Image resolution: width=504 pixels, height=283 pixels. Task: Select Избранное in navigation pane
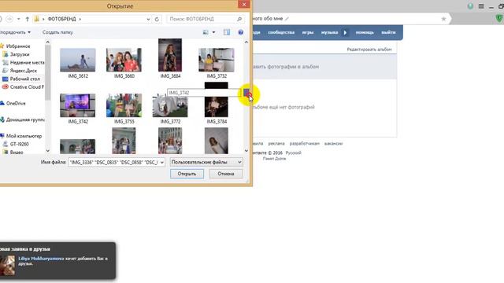pos(18,46)
